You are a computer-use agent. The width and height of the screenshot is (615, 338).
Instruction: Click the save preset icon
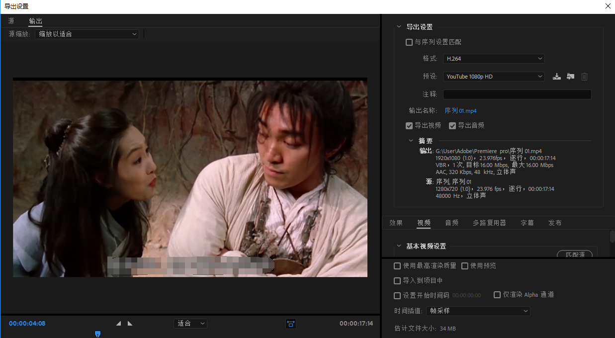[x=557, y=77]
